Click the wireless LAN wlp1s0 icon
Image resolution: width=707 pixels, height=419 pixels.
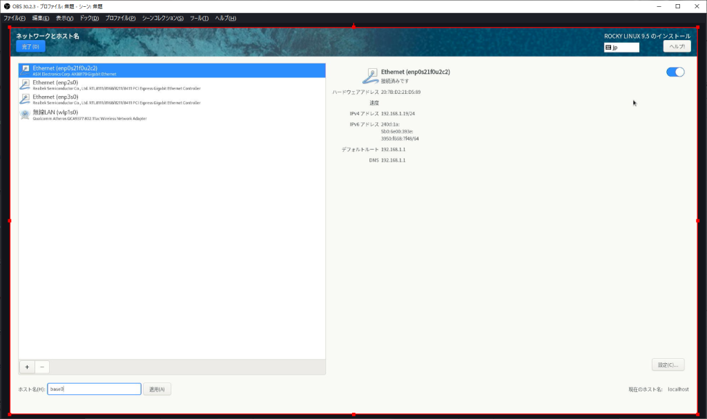(x=25, y=114)
